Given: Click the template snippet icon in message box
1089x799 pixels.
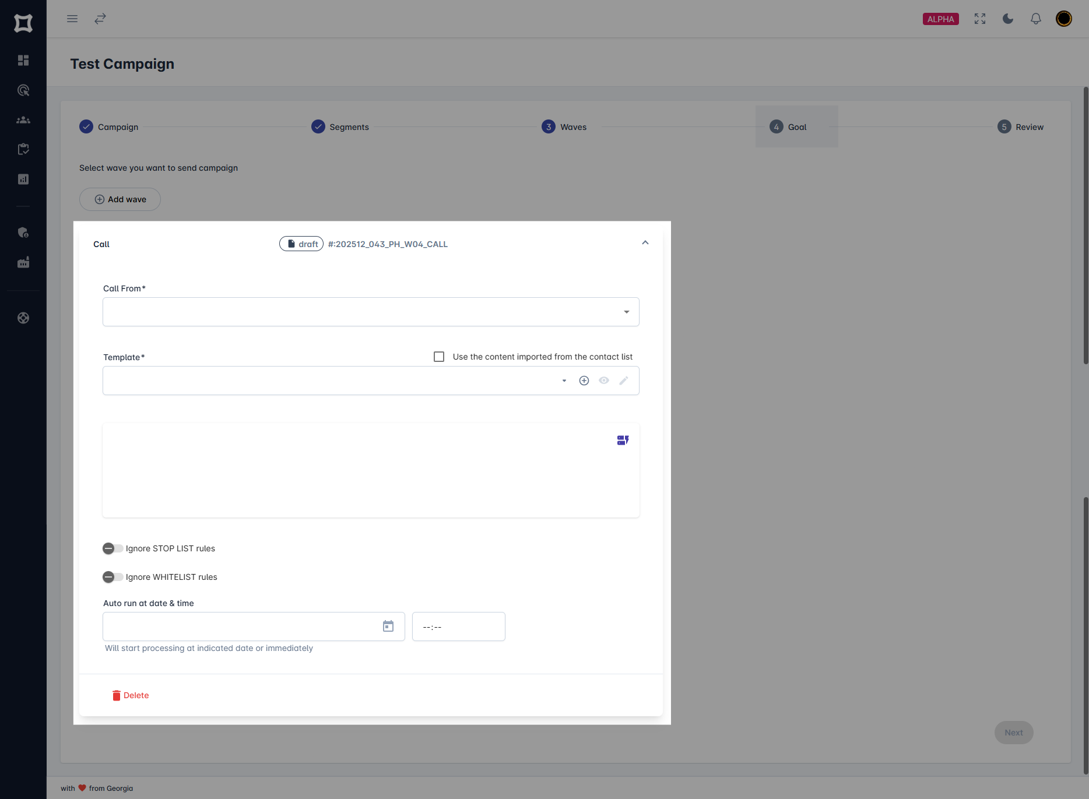Looking at the screenshot, I should pos(623,440).
